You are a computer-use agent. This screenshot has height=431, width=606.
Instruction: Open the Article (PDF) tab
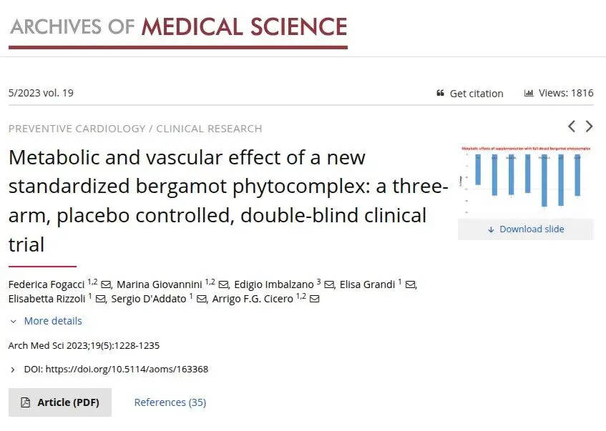(x=60, y=402)
